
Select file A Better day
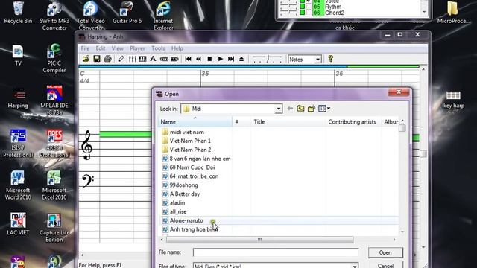pyautogui.click(x=185, y=194)
